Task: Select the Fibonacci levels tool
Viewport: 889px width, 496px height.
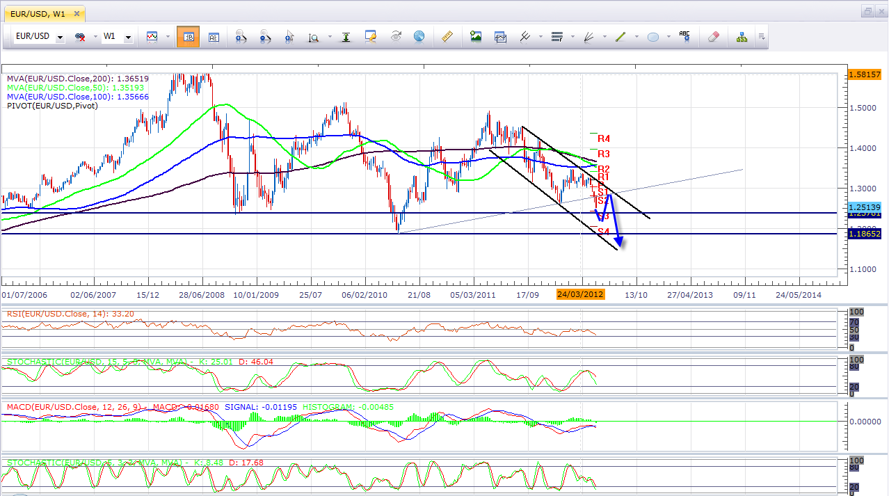Action: 556,37
